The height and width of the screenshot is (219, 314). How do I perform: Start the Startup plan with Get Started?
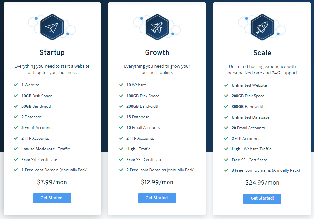click(52, 198)
